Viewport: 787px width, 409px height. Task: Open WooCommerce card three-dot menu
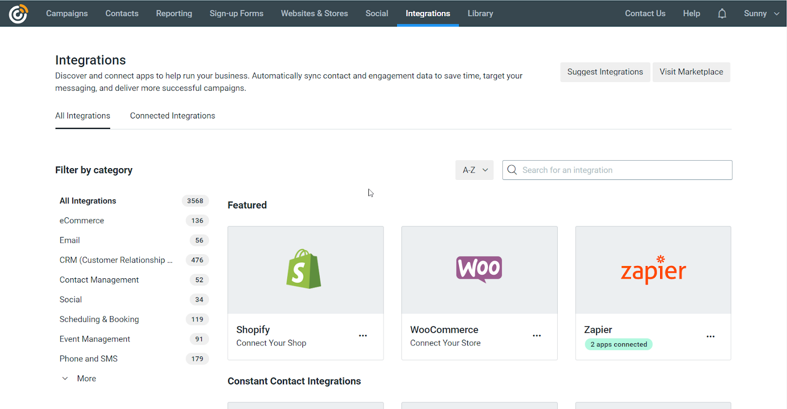coord(537,336)
